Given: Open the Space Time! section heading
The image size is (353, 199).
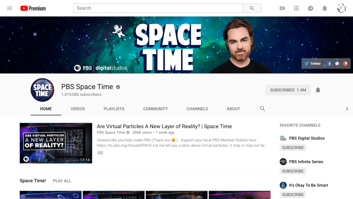Looking at the screenshot, I should click(x=33, y=181).
